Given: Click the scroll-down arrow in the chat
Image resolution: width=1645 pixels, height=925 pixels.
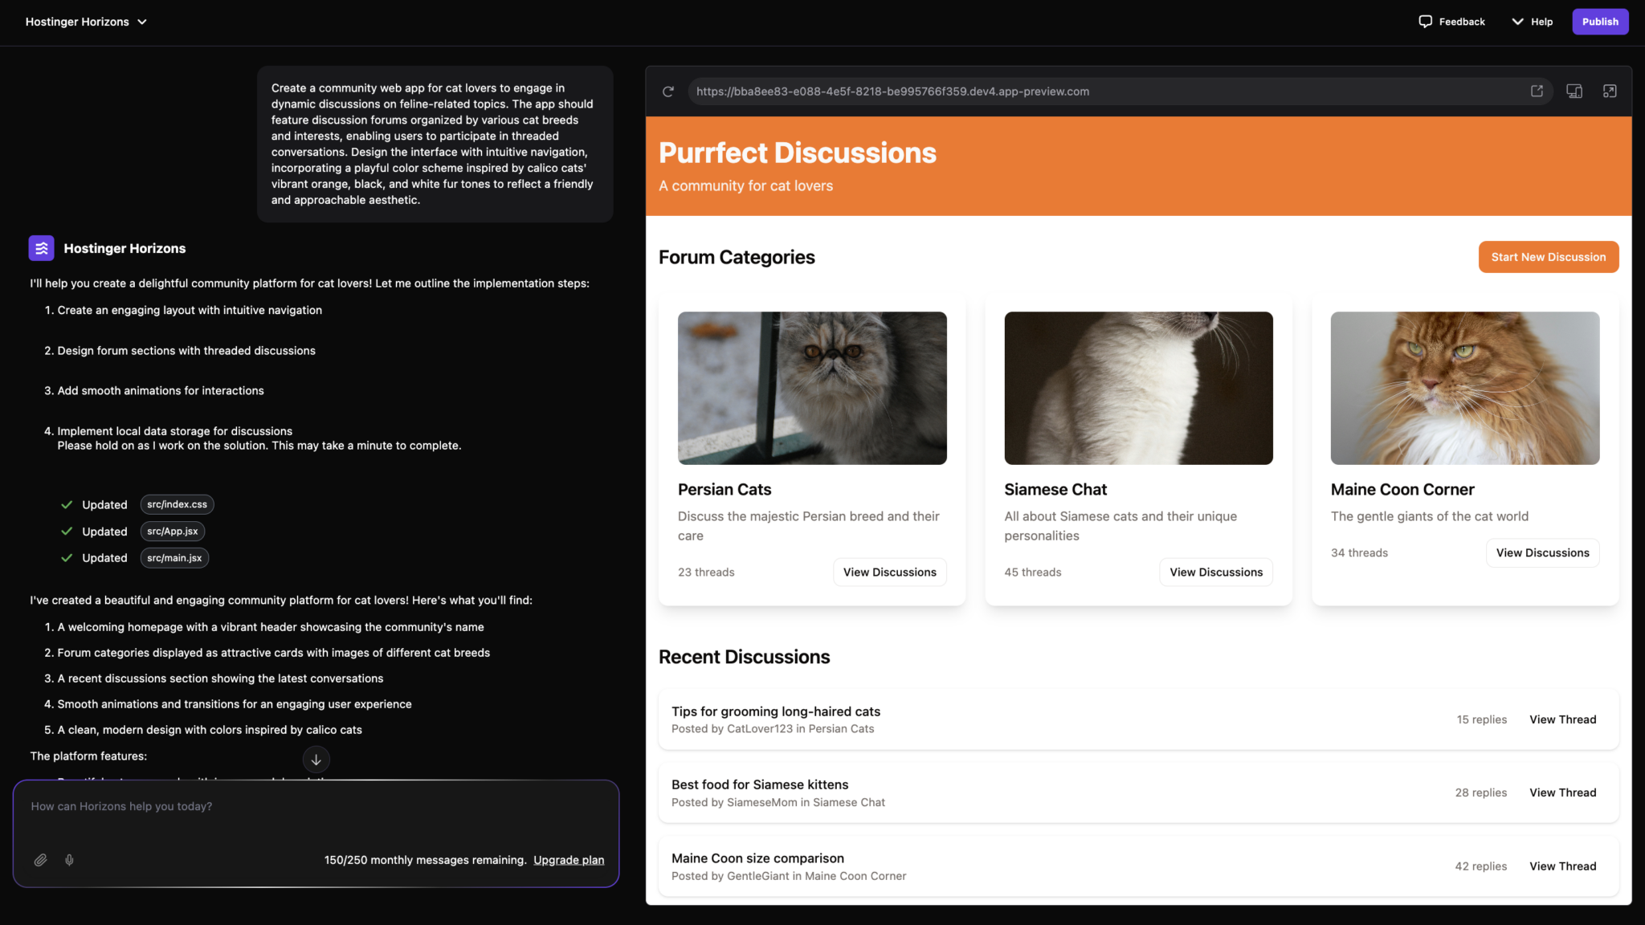Looking at the screenshot, I should (x=316, y=759).
